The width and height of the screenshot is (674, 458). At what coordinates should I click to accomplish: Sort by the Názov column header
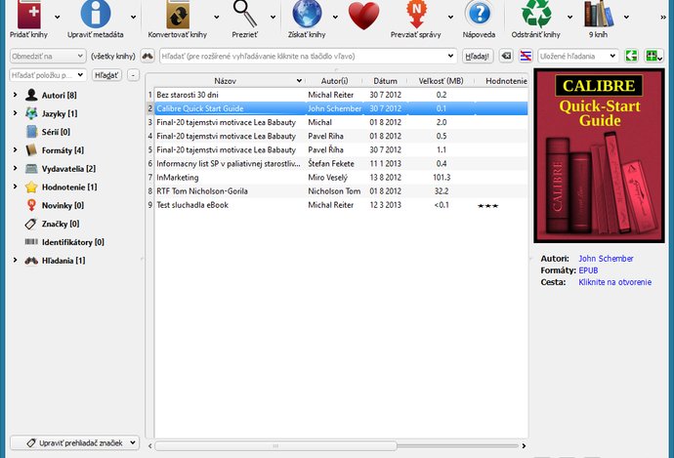click(x=226, y=81)
